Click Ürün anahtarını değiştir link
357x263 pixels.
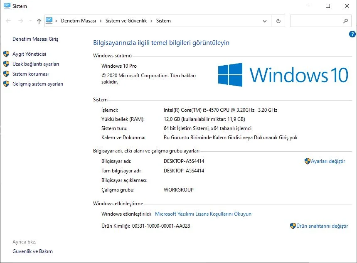(322, 226)
